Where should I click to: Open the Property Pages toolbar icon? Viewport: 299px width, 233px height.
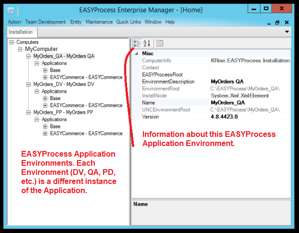tap(159, 43)
